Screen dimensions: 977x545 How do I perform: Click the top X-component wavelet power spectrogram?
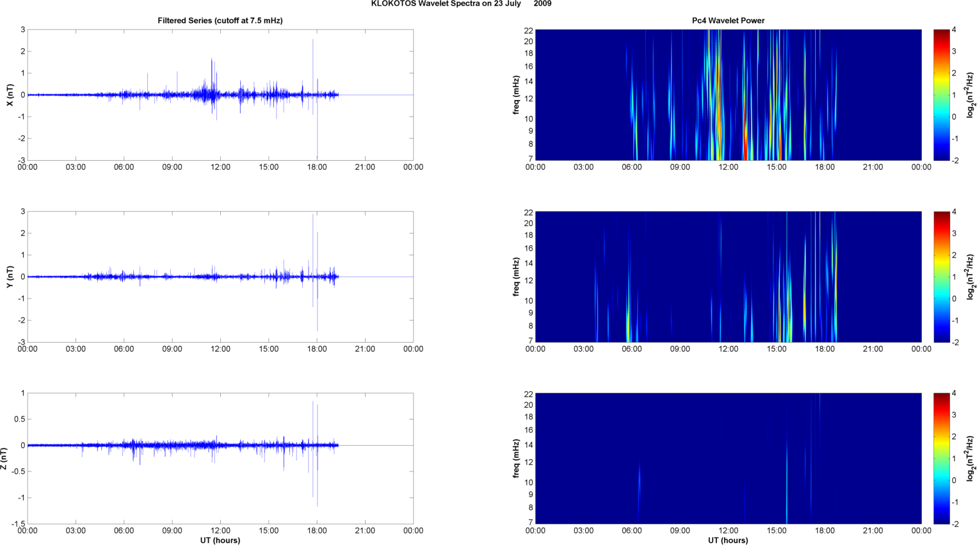[728, 95]
